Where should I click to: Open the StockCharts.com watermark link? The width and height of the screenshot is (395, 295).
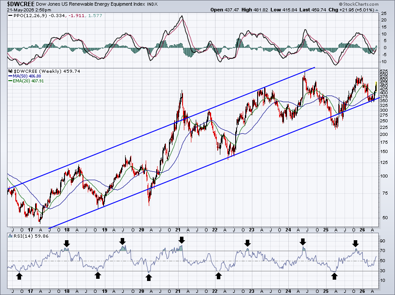(359, 4)
